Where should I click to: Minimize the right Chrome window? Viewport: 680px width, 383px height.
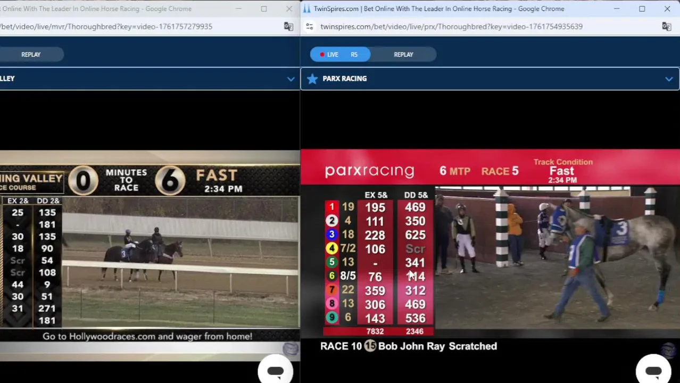point(617,9)
